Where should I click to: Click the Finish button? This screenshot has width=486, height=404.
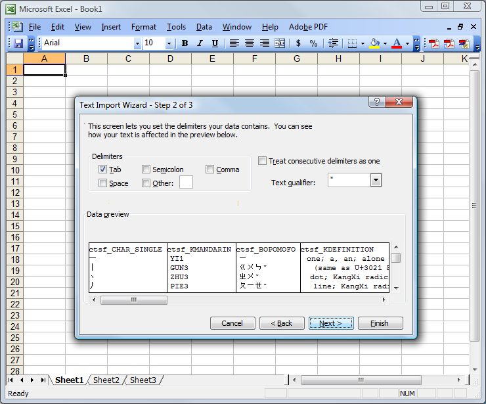(x=380, y=323)
